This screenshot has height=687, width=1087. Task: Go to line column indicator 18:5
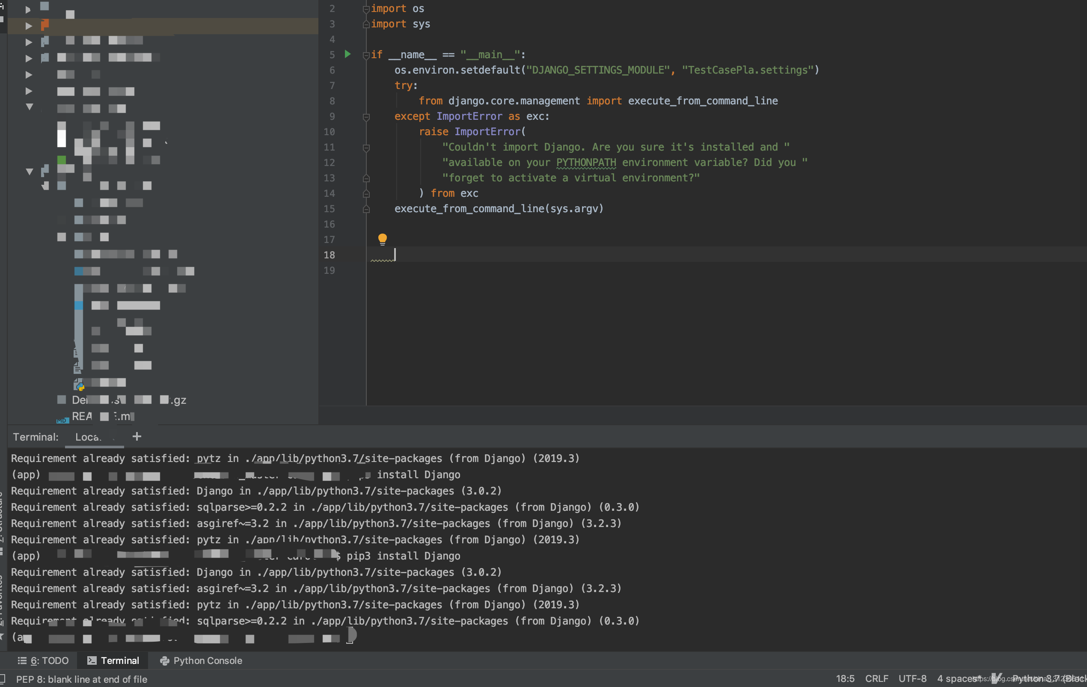click(x=845, y=678)
